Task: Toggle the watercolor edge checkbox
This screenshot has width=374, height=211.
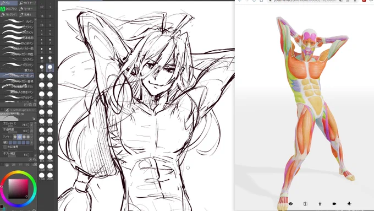Action: pos(5,147)
